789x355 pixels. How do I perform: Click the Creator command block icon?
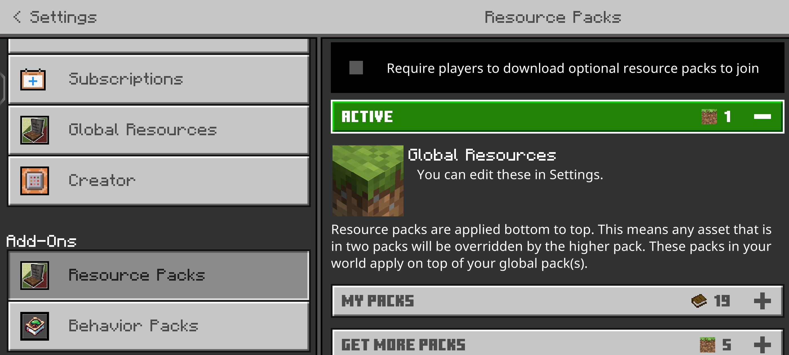click(x=35, y=181)
